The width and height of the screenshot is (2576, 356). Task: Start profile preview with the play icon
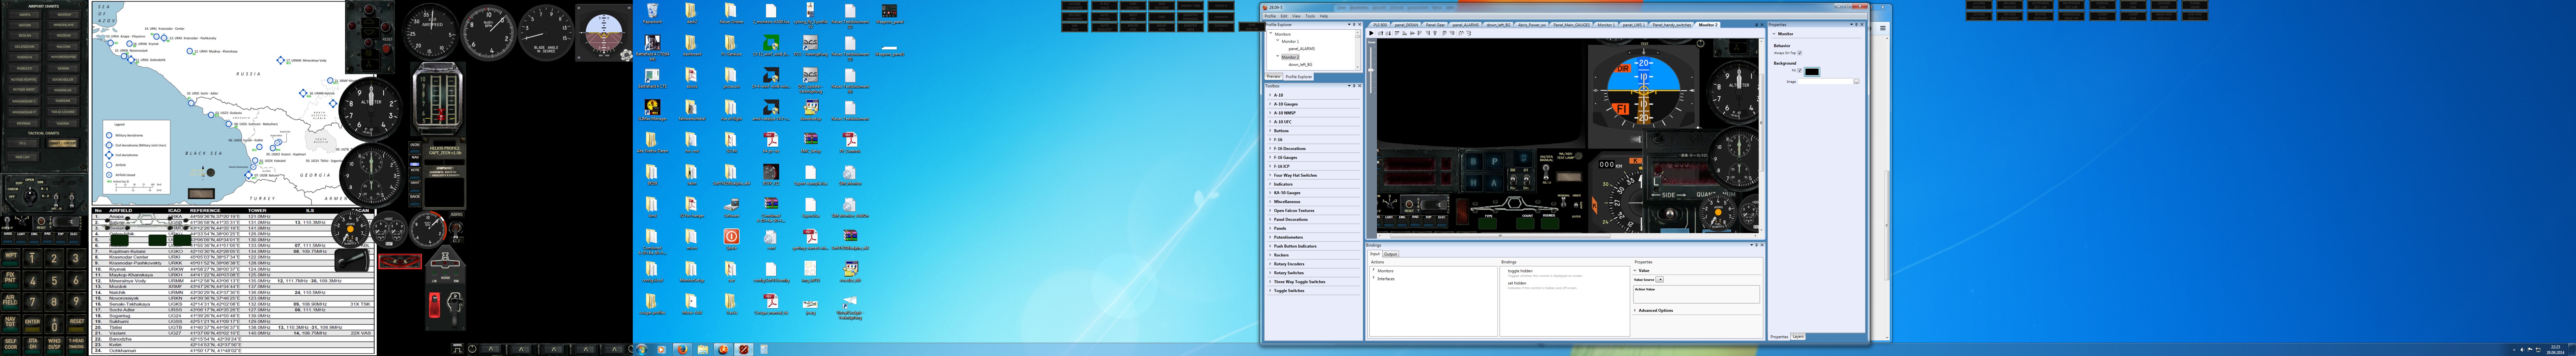pyautogui.click(x=1371, y=33)
